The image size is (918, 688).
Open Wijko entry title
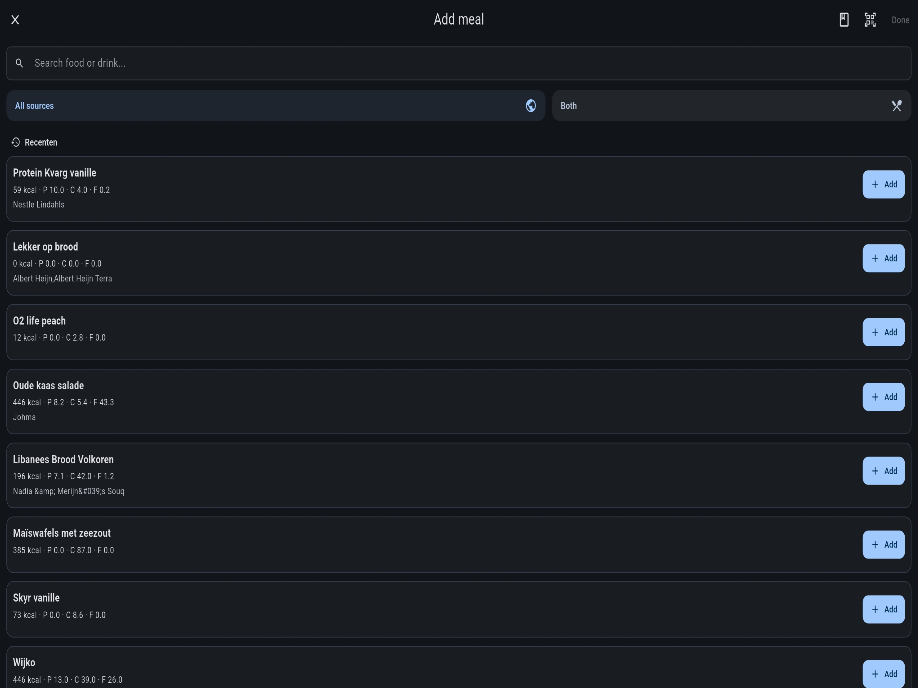click(x=24, y=662)
